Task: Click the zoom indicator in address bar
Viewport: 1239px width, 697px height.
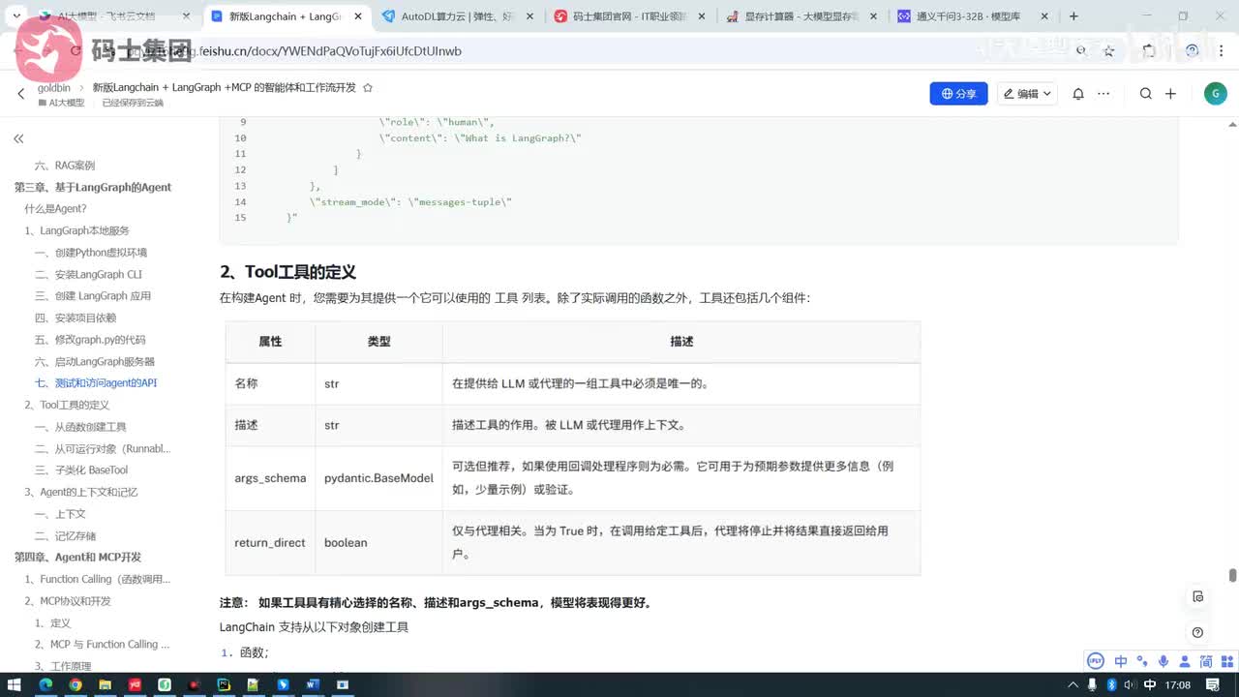Action: (1083, 50)
